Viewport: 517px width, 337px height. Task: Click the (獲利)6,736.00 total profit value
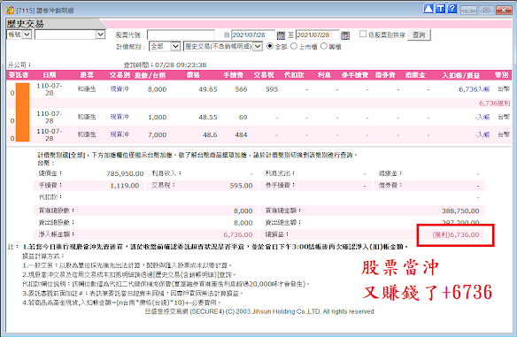coord(456,235)
